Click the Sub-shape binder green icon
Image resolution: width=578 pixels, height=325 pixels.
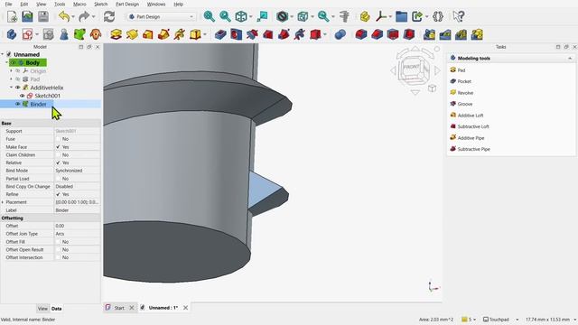(79, 34)
